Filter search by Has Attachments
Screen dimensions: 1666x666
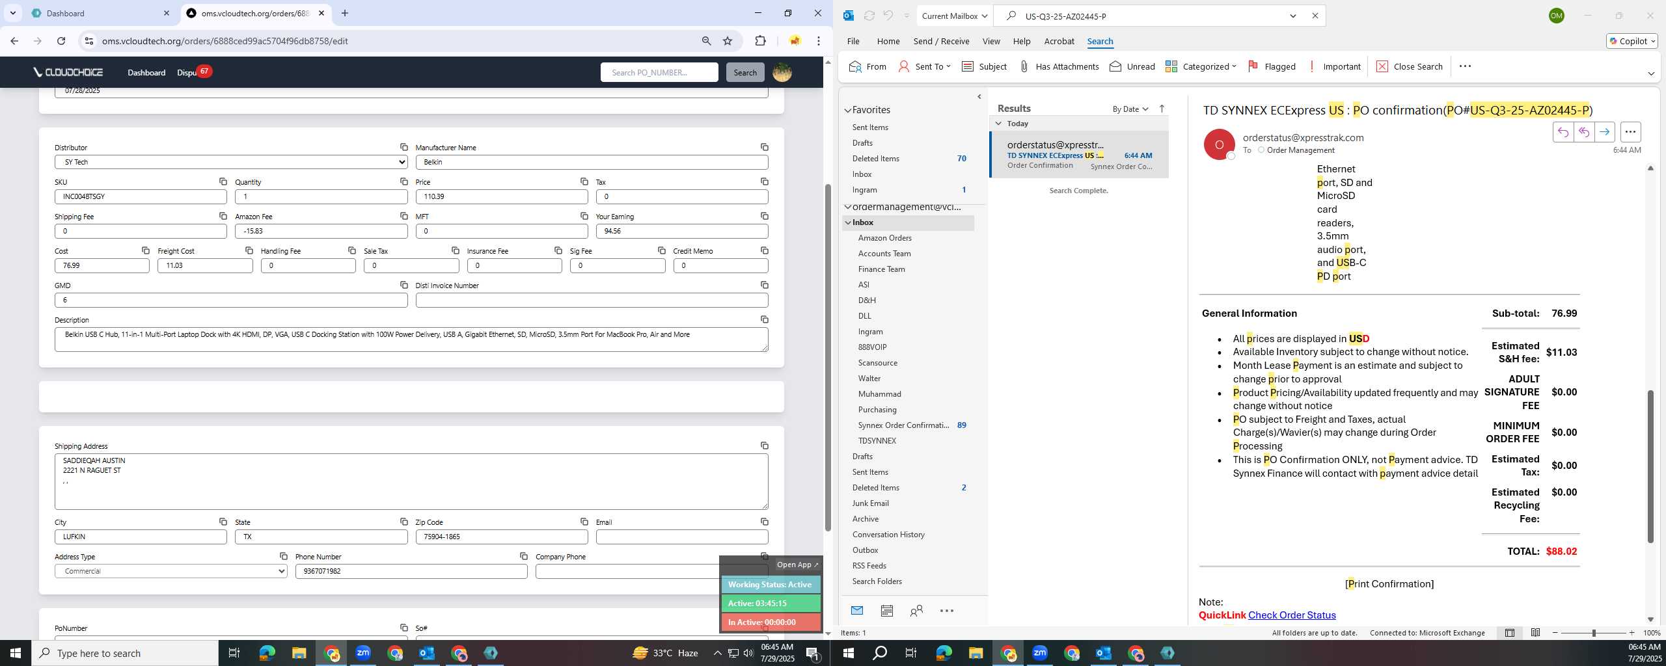[x=1058, y=66]
